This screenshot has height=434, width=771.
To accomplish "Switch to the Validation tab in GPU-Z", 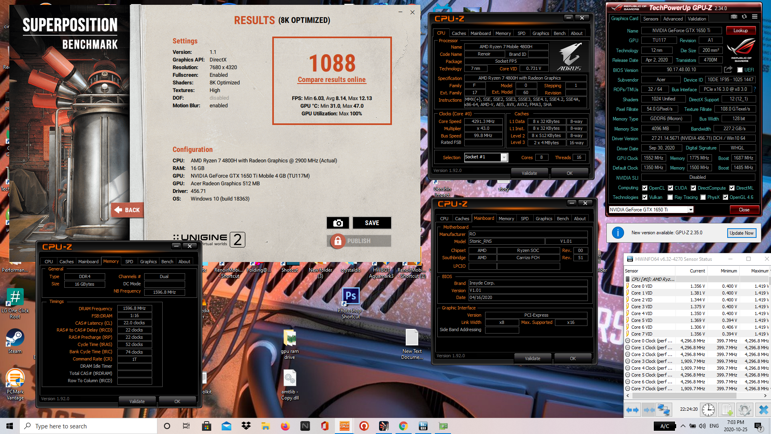I will [697, 19].
